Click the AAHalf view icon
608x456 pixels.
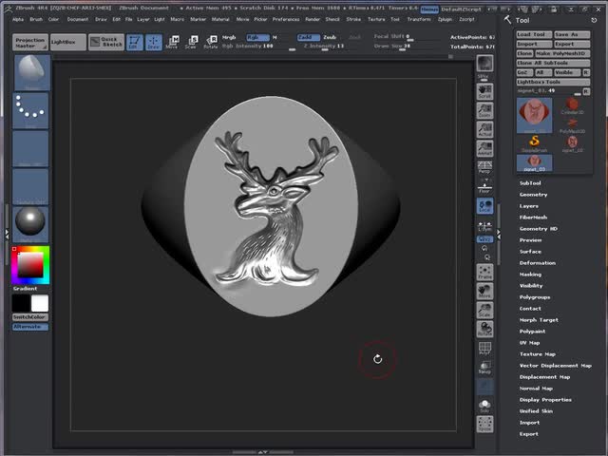(x=484, y=149)
